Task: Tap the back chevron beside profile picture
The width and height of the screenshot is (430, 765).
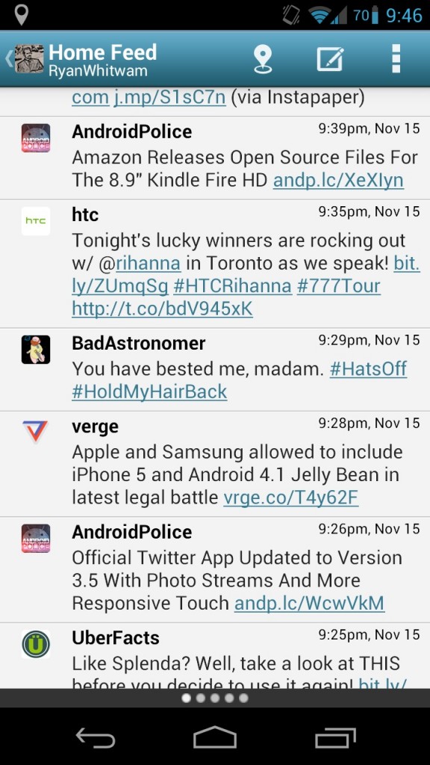Action: tap(8, 58)
